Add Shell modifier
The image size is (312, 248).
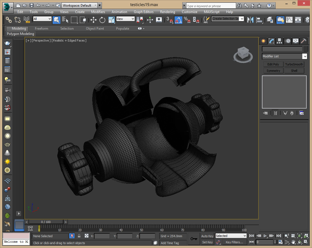click(294, 71)
